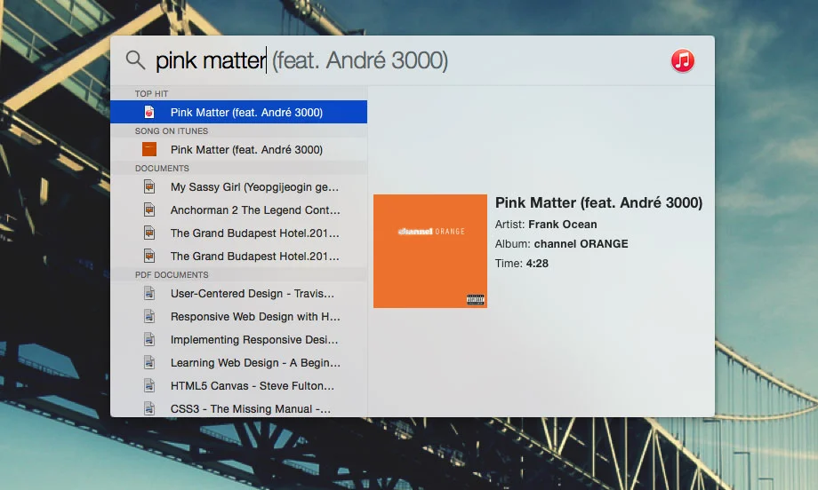Click icon beside first Grand Budapest Hotel row

149,233
